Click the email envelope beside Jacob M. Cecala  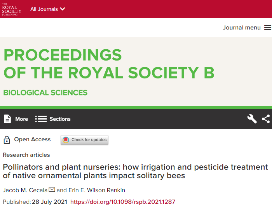(52, 189)
